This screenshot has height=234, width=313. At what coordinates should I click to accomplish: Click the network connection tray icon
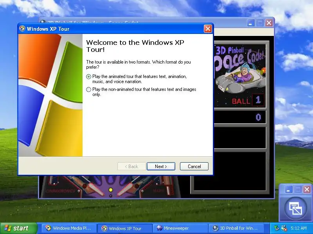284,228
